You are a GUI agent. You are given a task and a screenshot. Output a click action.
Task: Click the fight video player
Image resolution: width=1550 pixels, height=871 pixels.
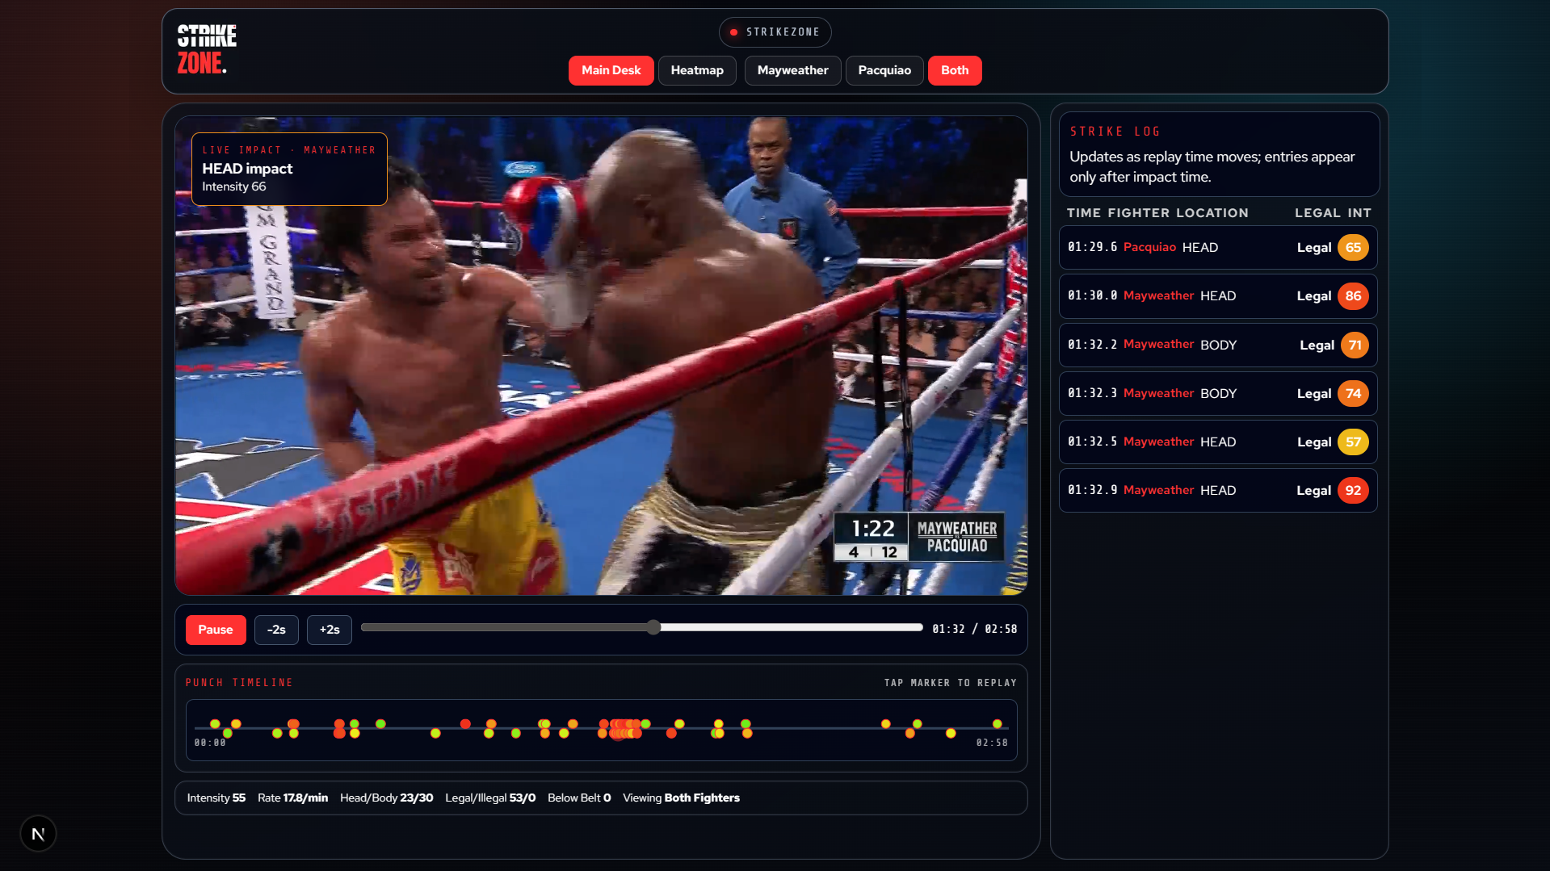[x=601, y=356]
